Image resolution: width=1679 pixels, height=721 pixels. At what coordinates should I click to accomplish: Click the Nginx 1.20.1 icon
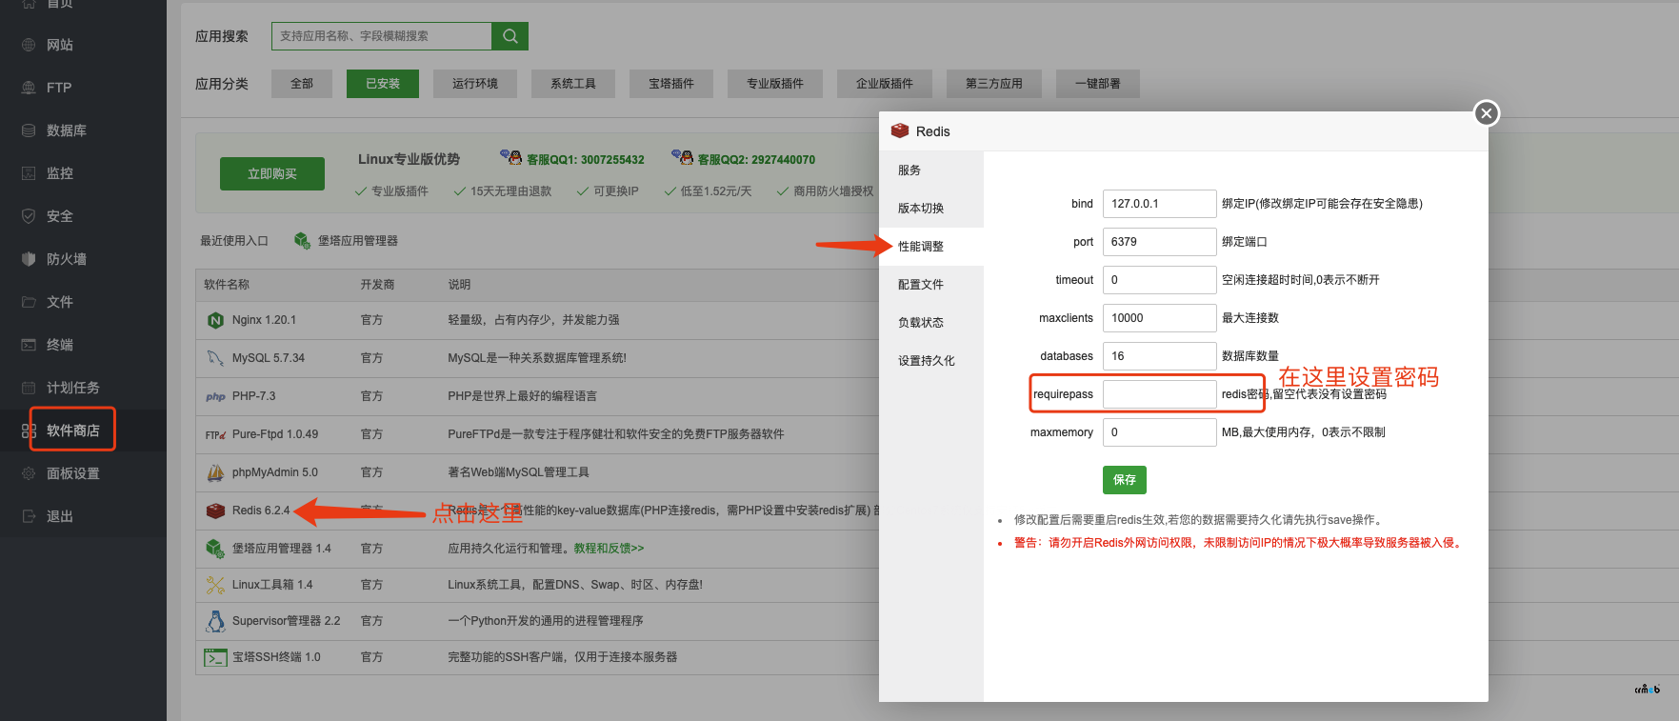[215, 320]
